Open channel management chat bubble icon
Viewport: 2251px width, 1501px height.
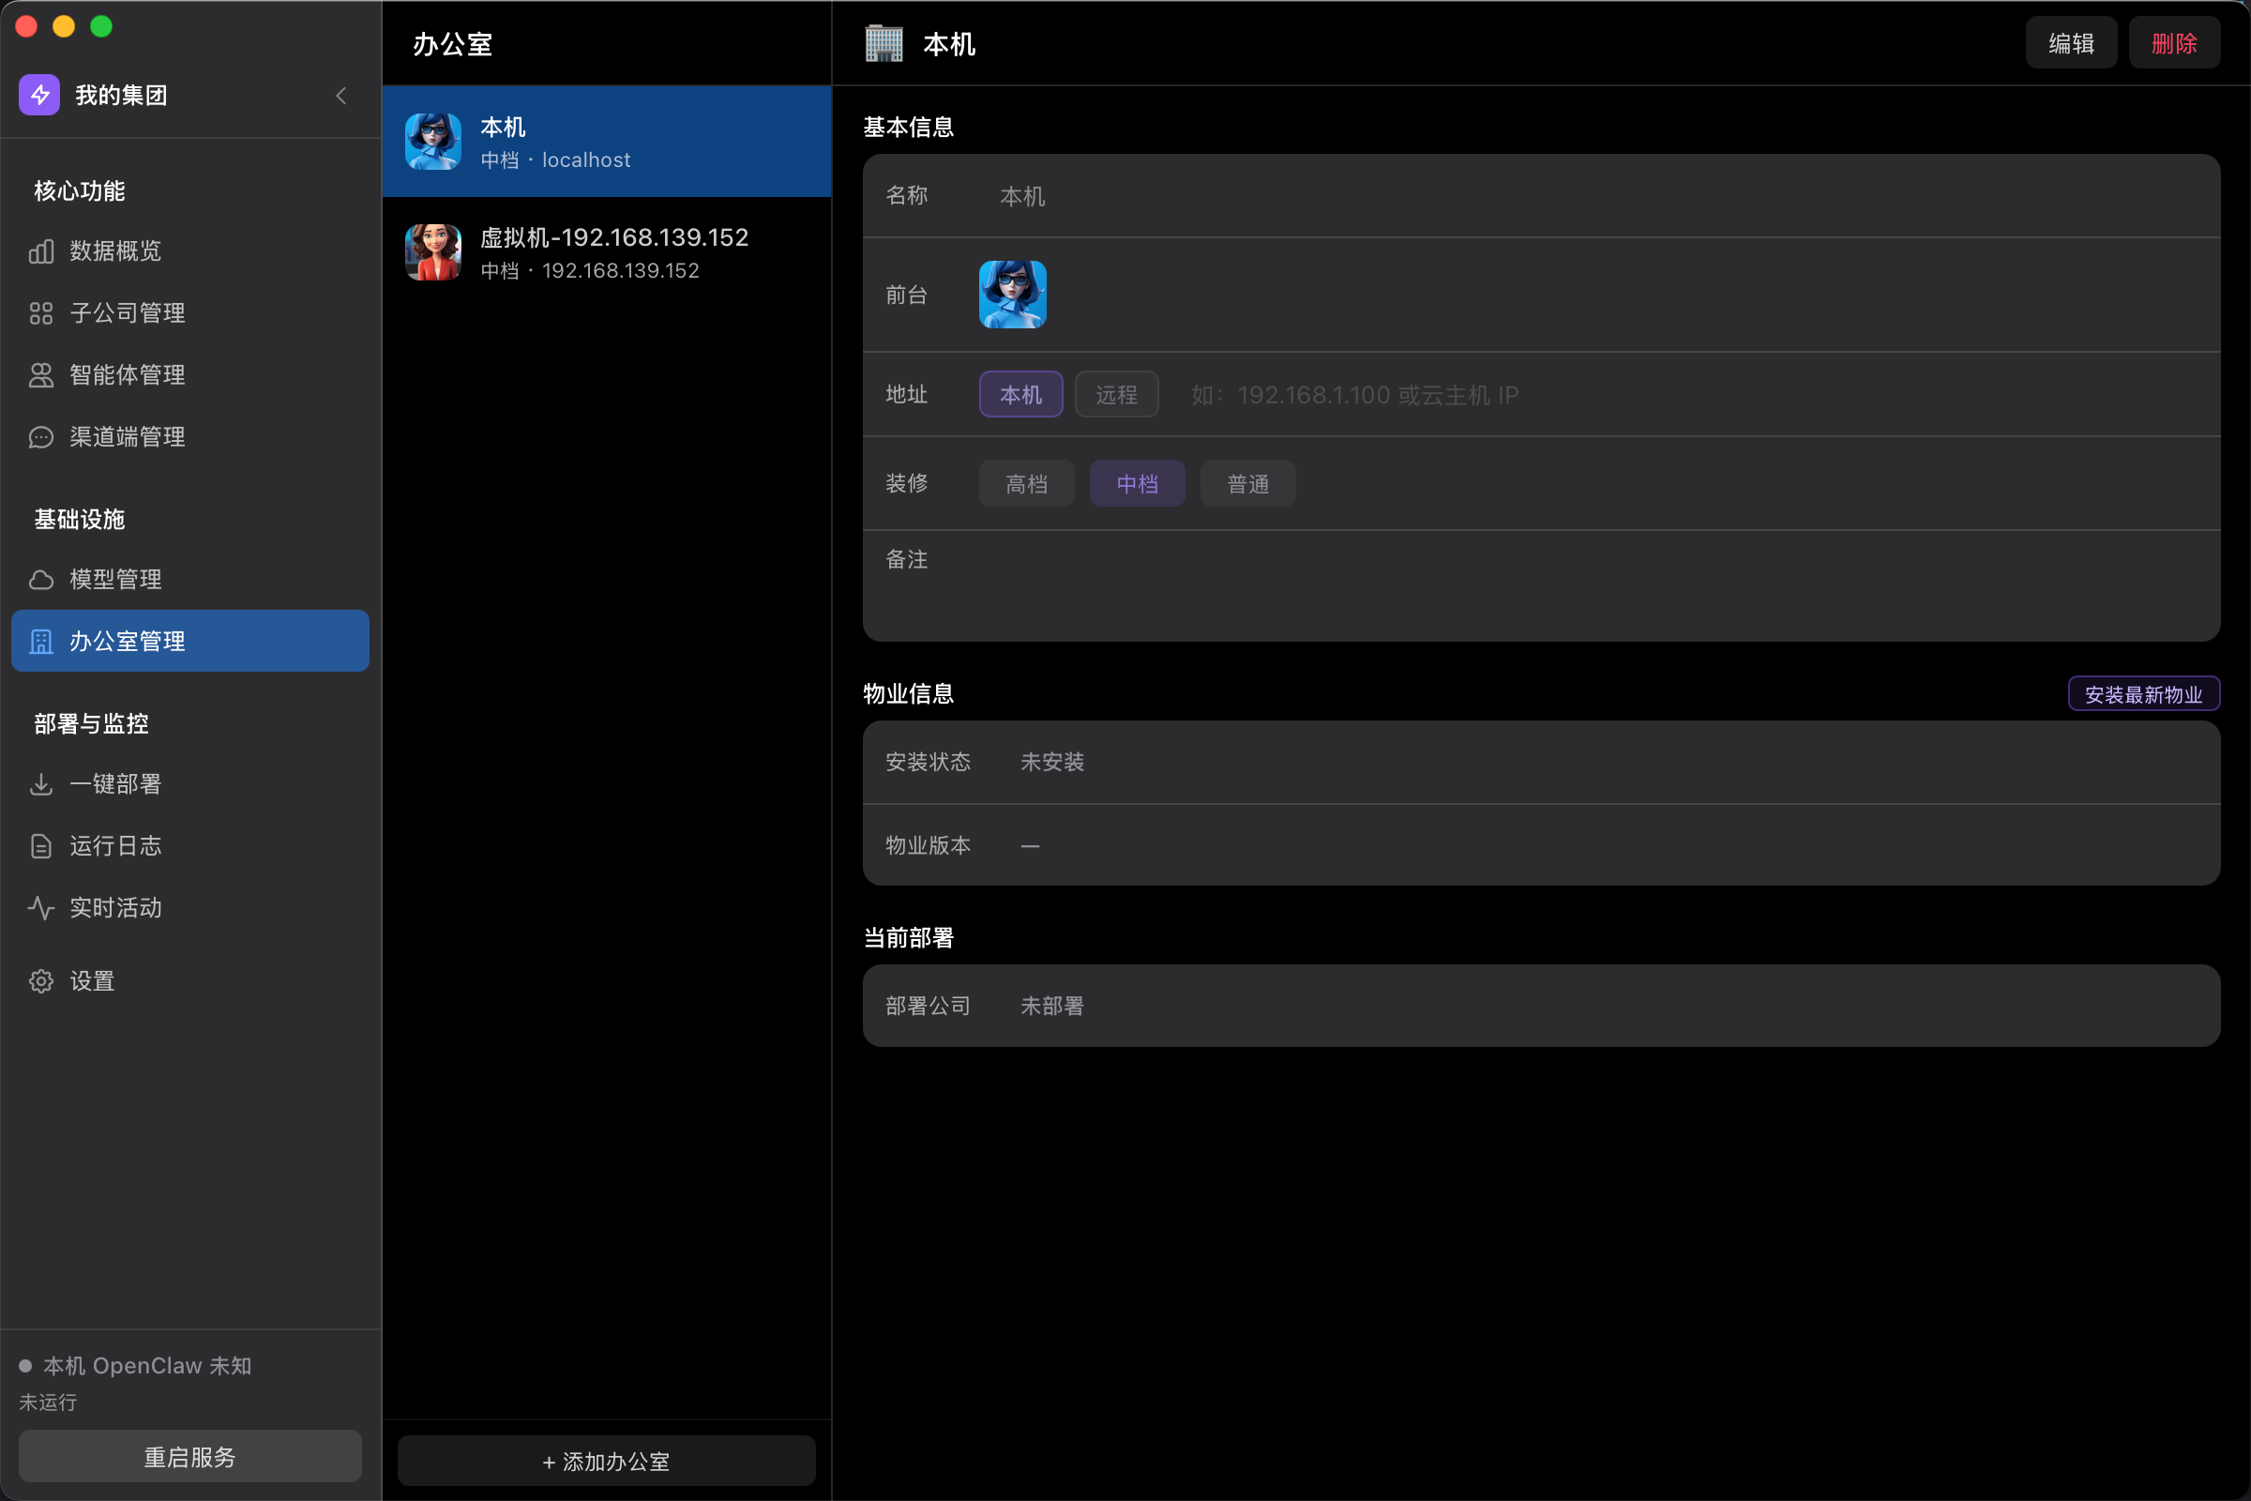click(41, 437)
